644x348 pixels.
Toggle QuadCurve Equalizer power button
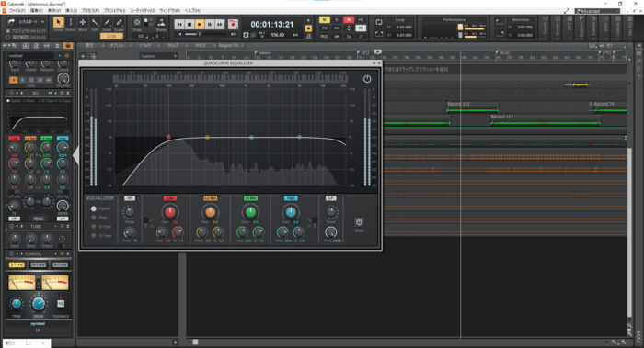(x=367, y=79)
